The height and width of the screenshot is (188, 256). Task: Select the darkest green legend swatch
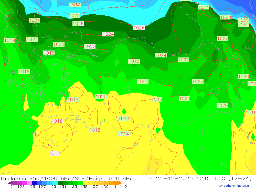pos(60,183)
